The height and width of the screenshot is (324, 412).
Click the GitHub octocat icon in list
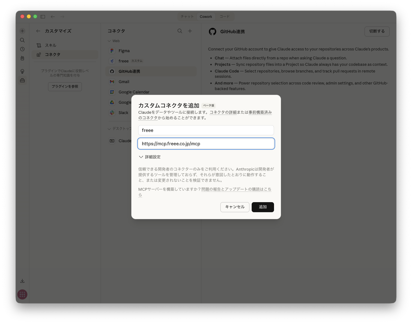pos(112,71)
